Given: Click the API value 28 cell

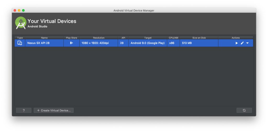Looking at the screenshot, I should pos(123,43).
